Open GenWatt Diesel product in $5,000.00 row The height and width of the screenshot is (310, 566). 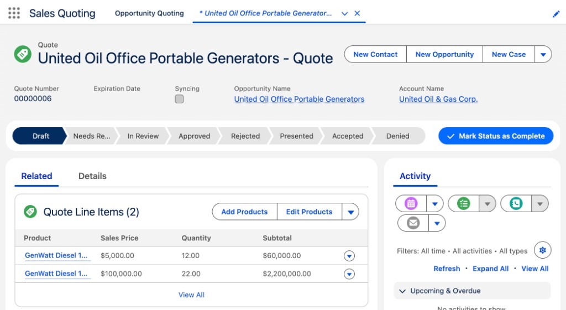[56, 255]
